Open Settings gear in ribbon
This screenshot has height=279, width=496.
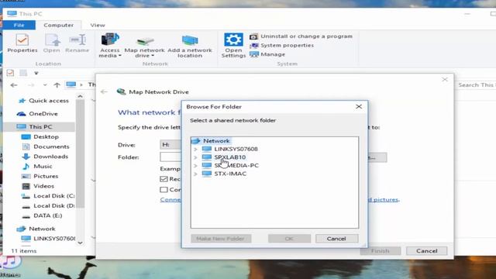pos(233,45)
